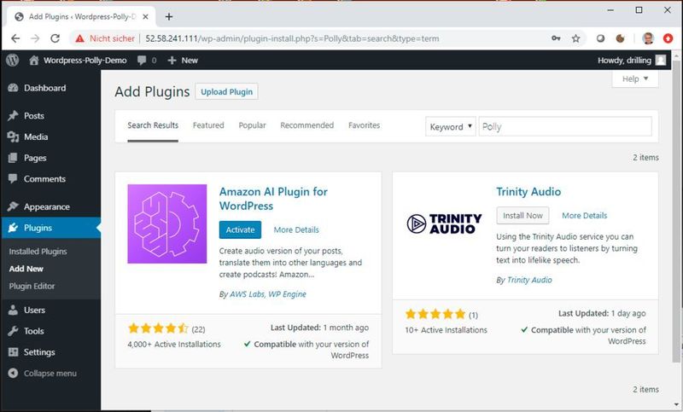Open Plugin Editor submenu item
683x412 pixels.
(32, 287)
